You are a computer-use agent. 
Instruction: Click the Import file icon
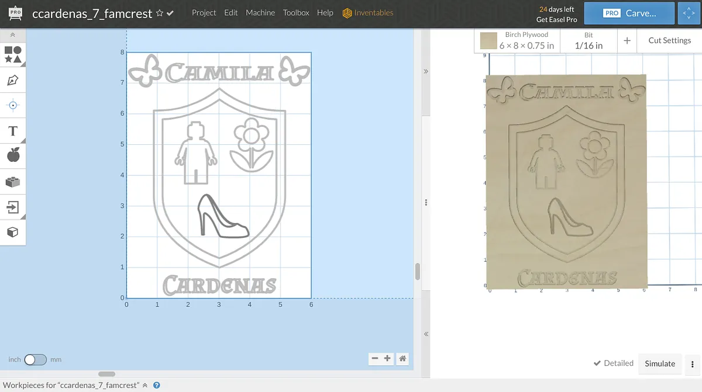point(13,207)
